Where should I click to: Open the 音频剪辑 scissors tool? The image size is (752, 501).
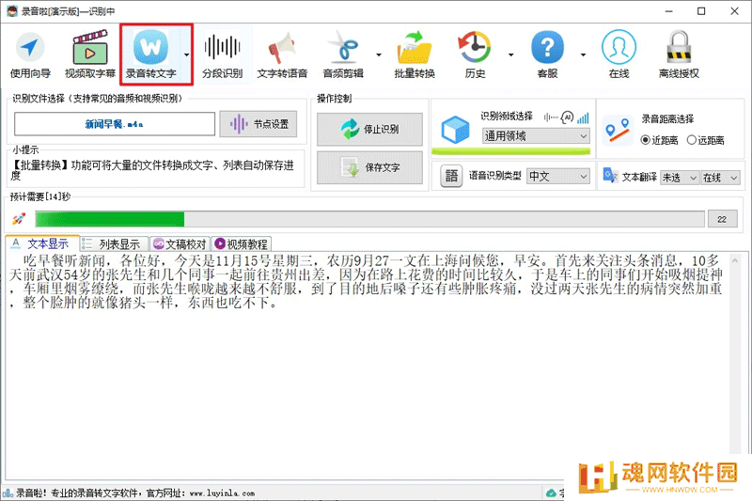pyautogui.click(x=343, y=55)
